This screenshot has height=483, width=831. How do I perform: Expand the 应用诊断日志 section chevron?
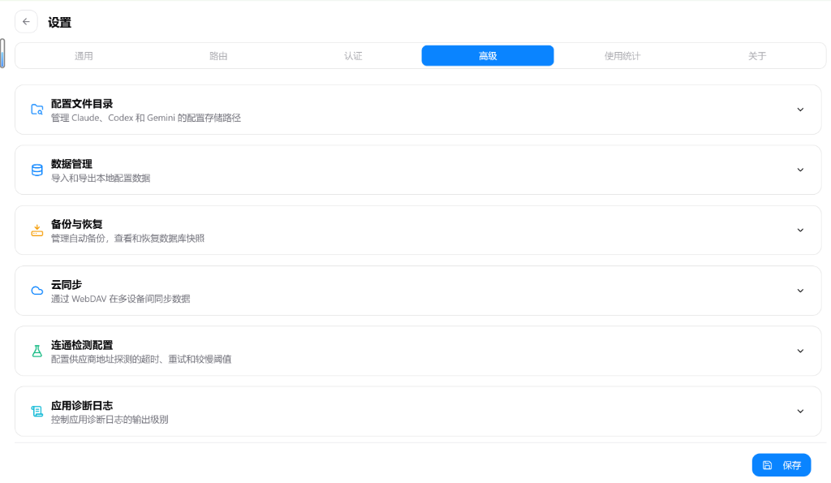800,412
